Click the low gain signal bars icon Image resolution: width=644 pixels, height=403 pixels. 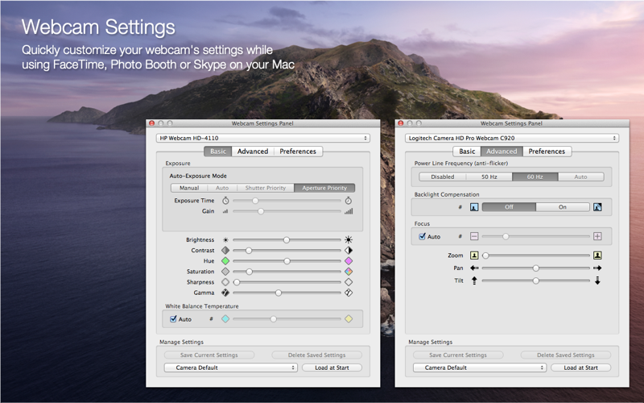(225, 211)
